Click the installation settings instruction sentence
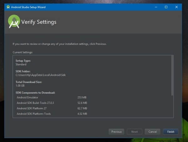Viewport: 188px width, 142px height. coord(60,44)
